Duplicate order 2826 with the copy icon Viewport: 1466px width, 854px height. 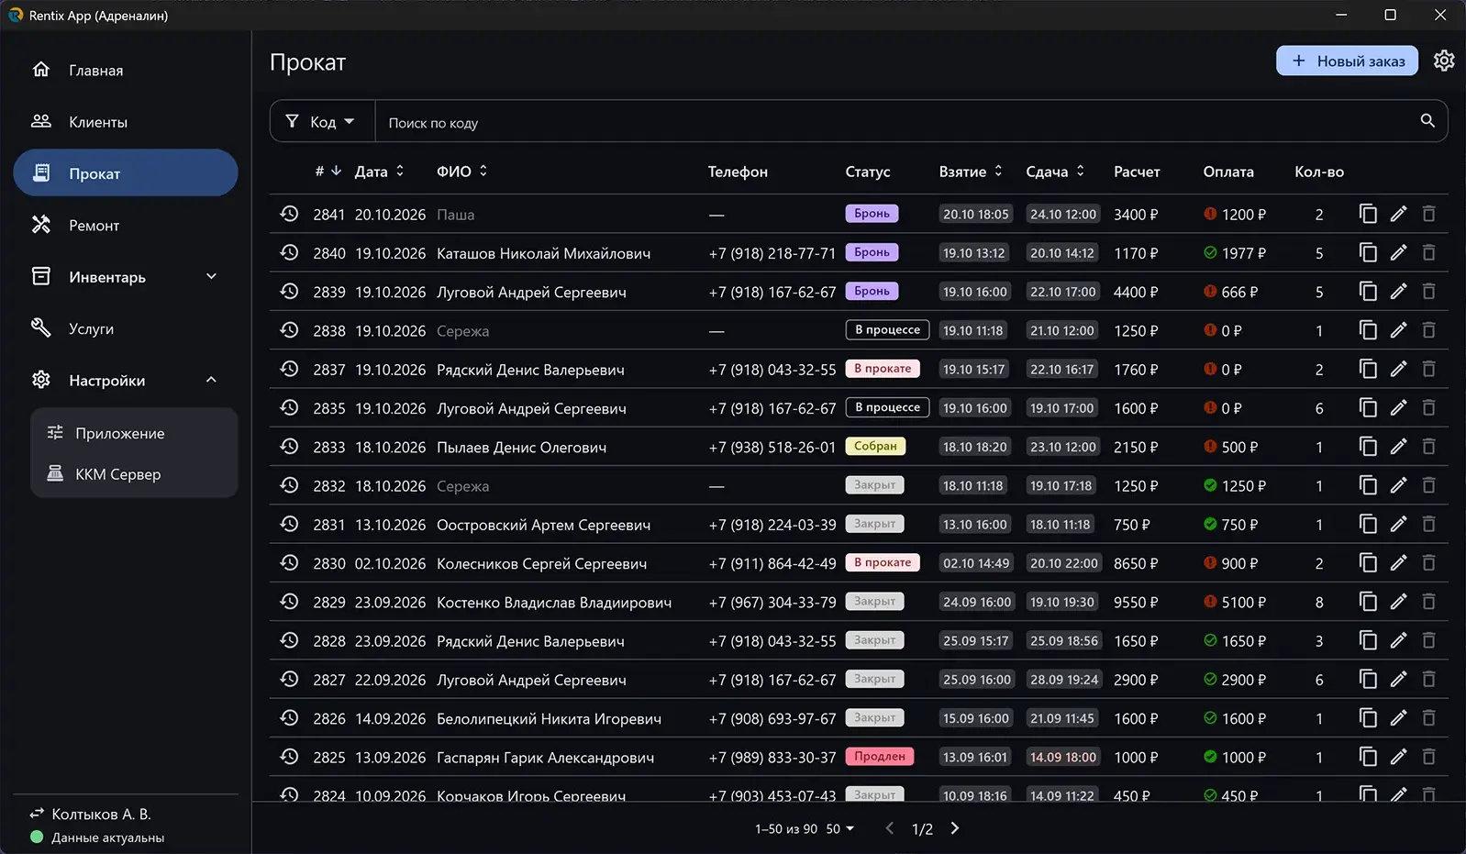point(1368,717)
